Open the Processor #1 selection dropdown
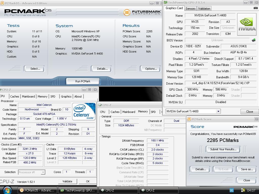Viewport: 259px width, 194px height. click(43, 172)
